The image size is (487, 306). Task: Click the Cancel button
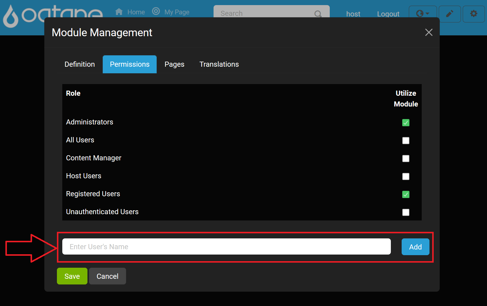tap(108, 276)
